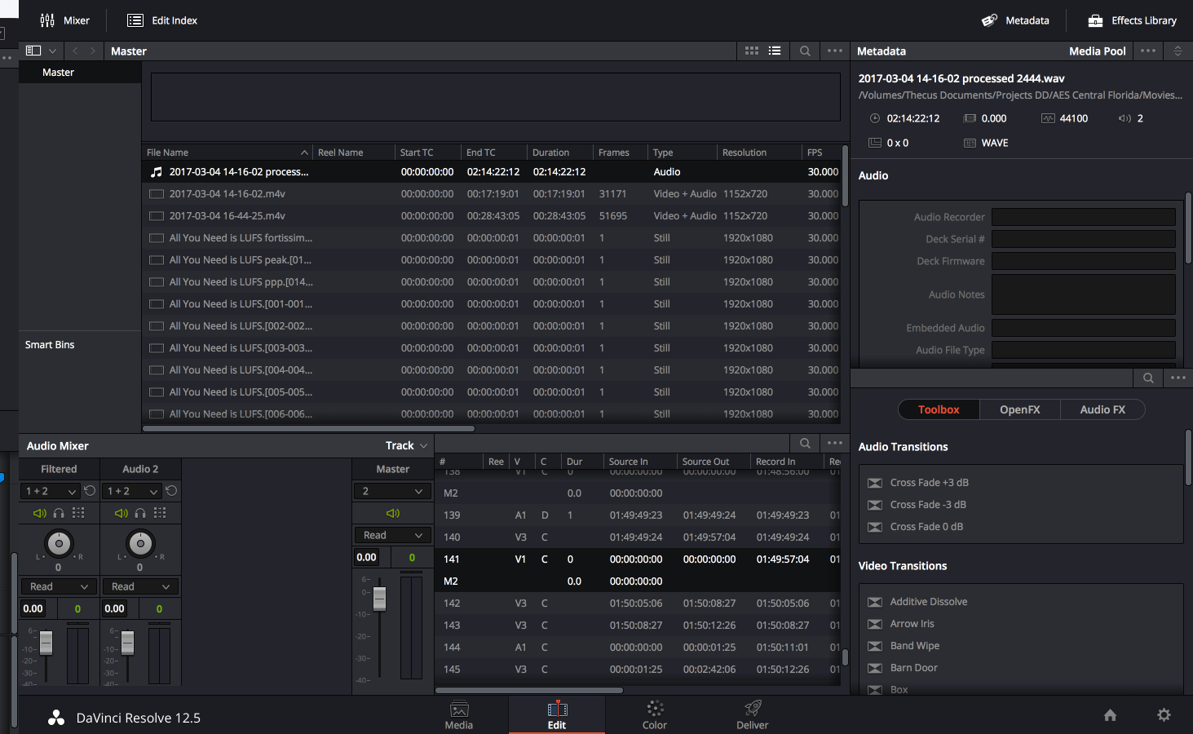Go to the Media page
1193x734 pixels.
459,714
